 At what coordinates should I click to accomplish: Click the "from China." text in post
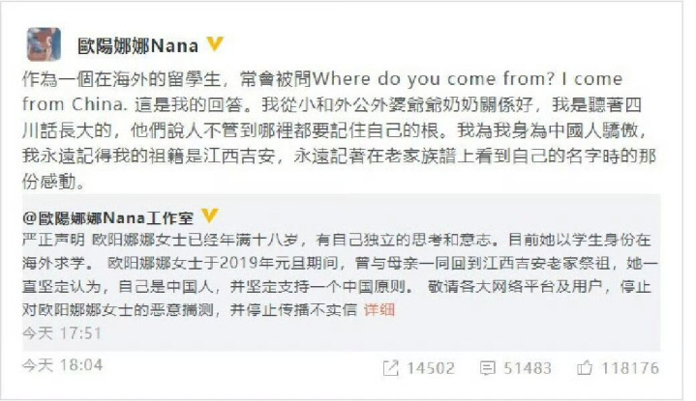75,104
